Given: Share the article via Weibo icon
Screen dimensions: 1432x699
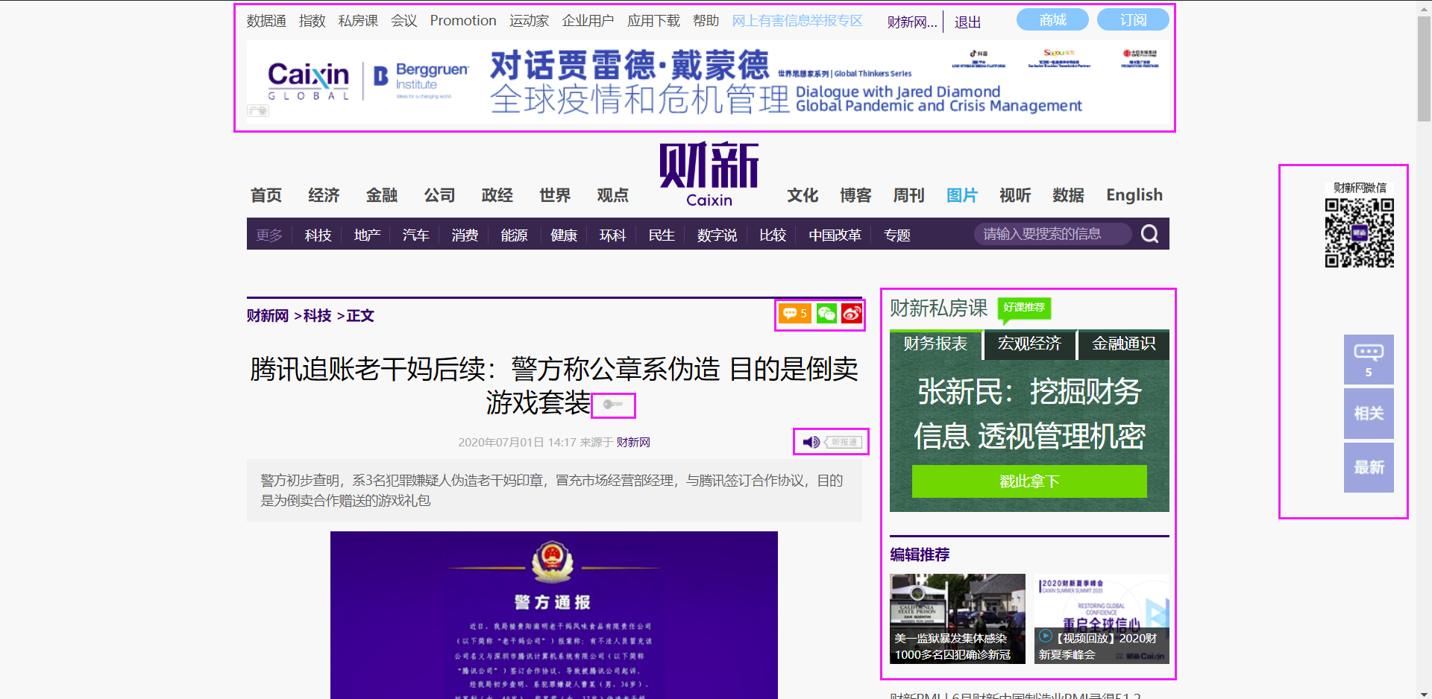Looking at the screenshot, I should (x=852, y=314).
